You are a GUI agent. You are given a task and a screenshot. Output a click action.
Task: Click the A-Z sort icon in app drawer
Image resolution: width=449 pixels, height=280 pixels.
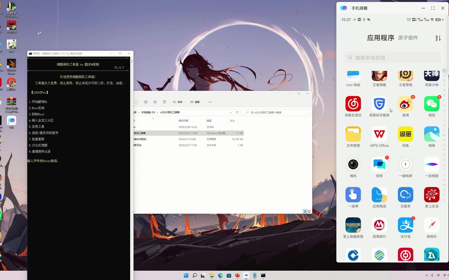tap(438, 38)
